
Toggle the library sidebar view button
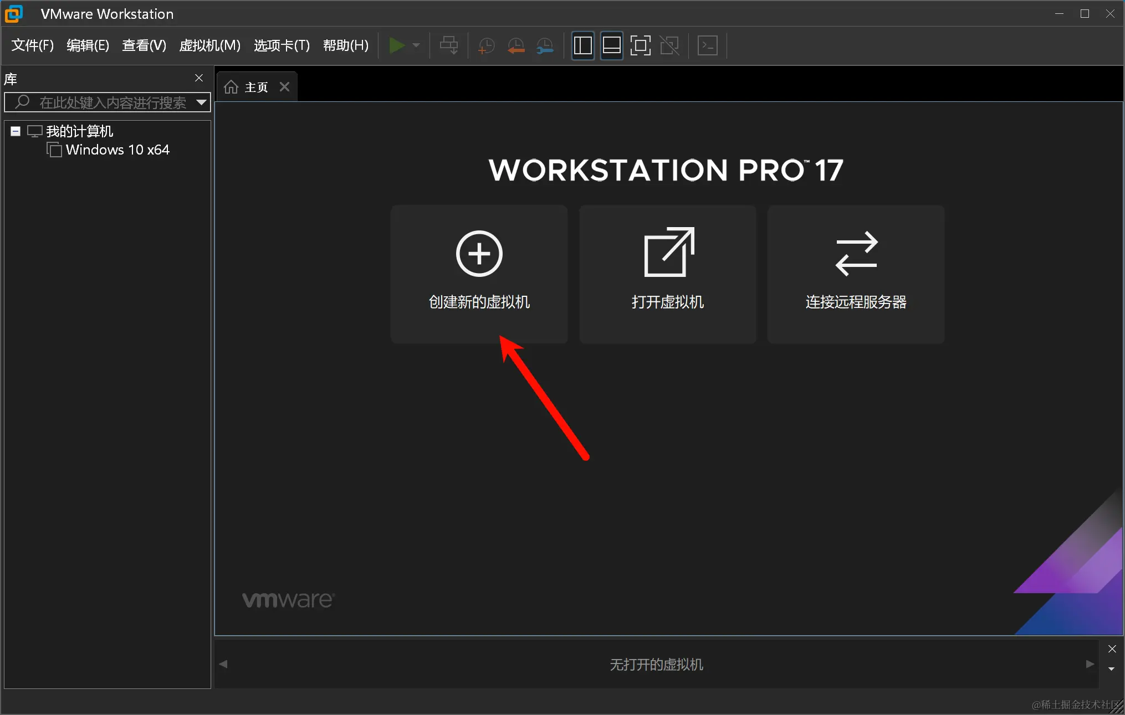click(582, 45)
